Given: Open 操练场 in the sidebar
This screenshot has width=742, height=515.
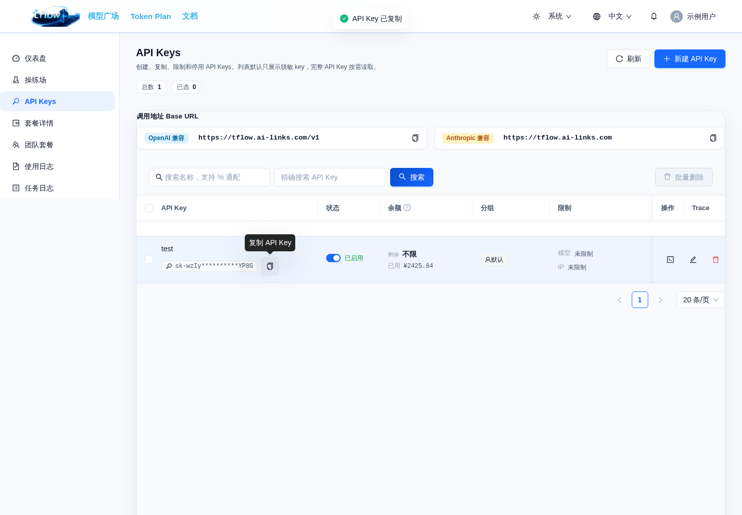Looking at the screenshot, I should [x=58, y=80].
